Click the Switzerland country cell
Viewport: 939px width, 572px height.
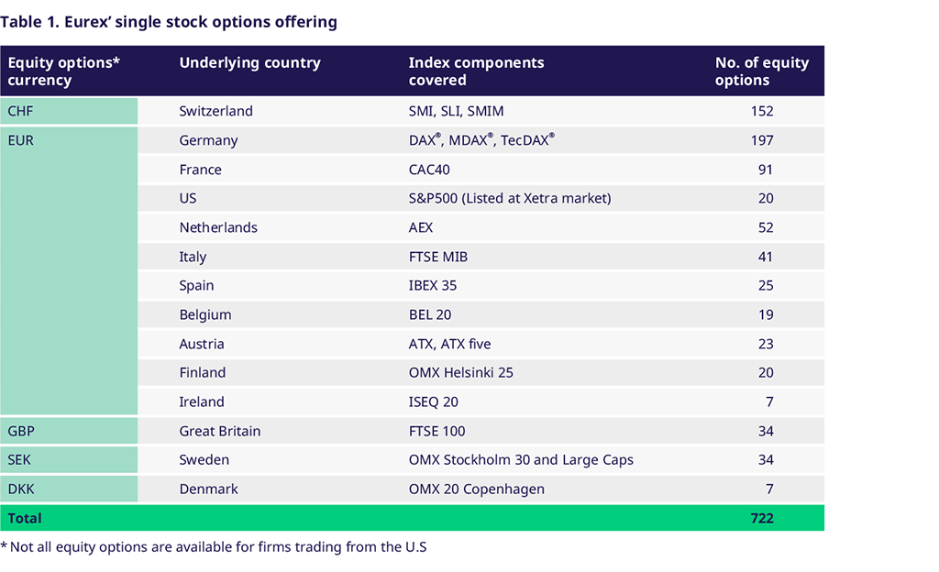tap(215, 111)
